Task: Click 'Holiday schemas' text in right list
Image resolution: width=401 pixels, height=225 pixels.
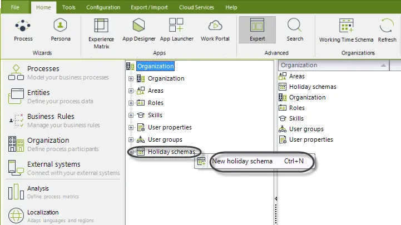Action: [x=313, y=87]
